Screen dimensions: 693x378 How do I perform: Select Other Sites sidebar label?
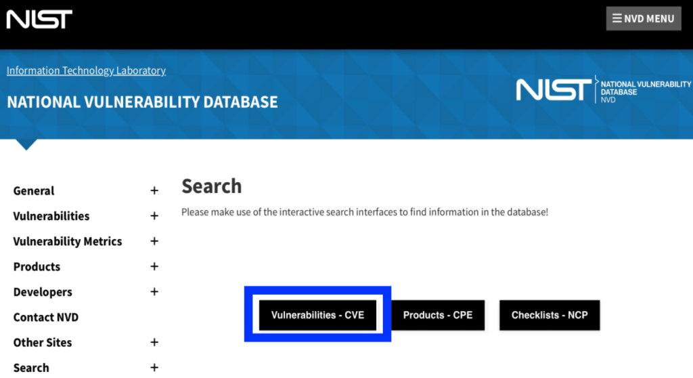(x=43, y=343)
